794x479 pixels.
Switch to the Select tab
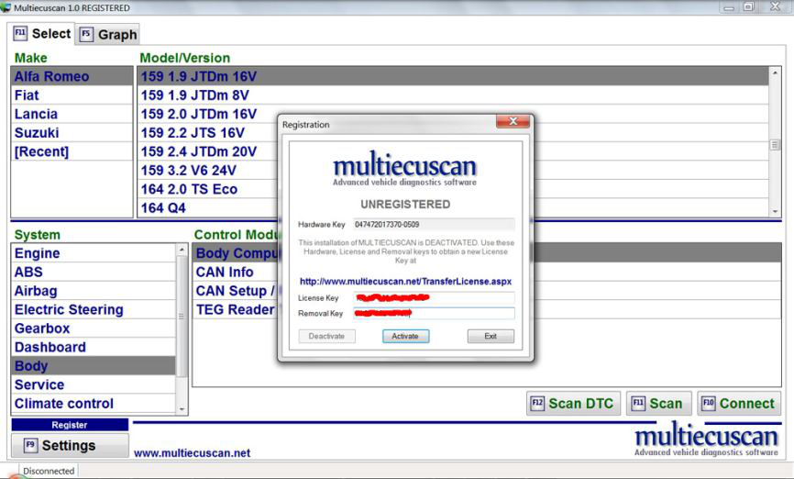pyautogui.click(x=42, y=34)
